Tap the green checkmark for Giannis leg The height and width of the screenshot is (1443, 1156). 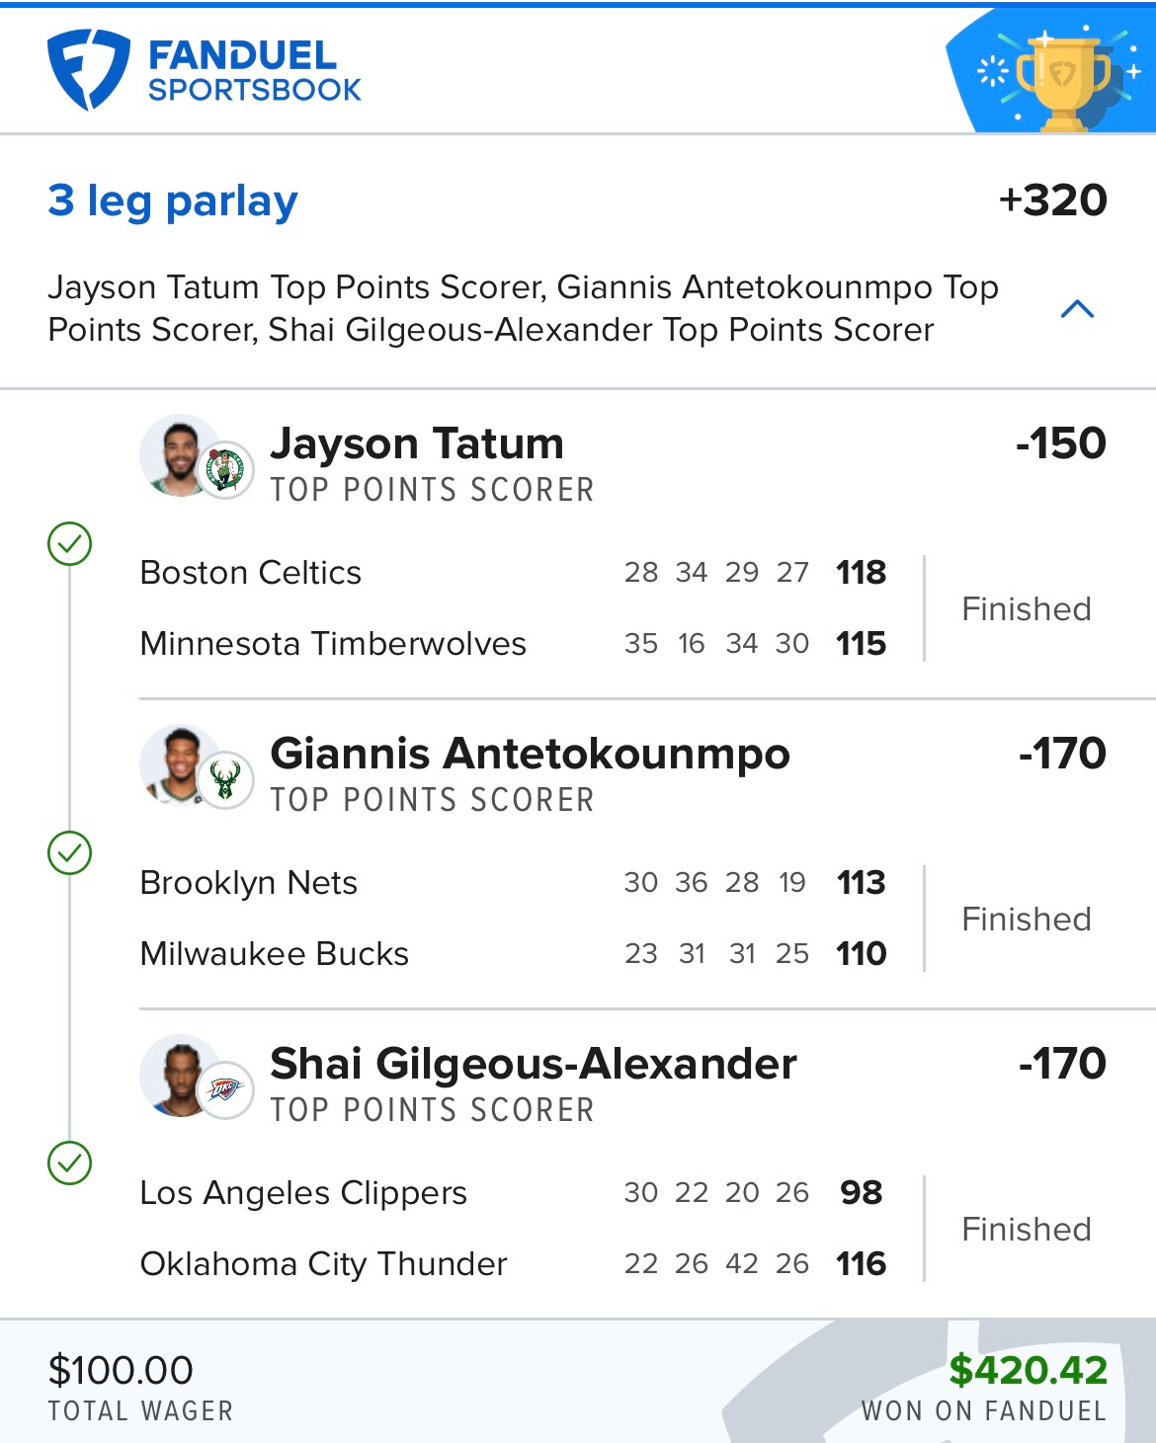click(70, 852)
